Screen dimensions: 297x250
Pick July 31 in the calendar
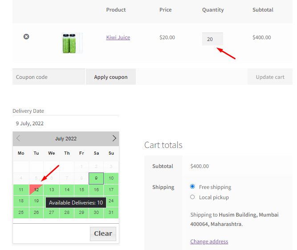click(x=111, y=213)
